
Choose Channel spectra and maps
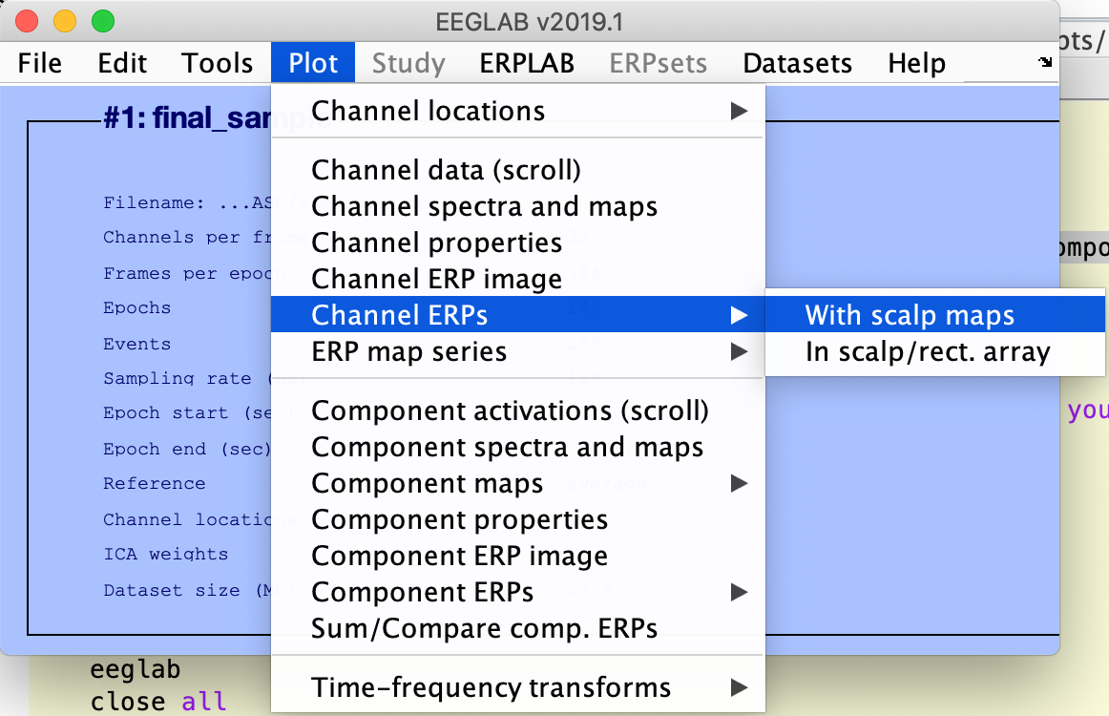517,206
